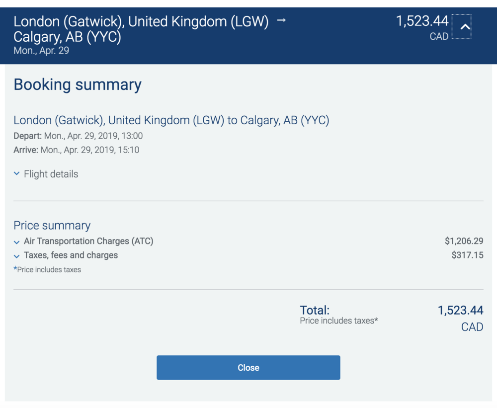Viewport: 497px width, 408px height.
Task: Expand Taxes, fees and charges chevron arrow
Action: [17, 256]
